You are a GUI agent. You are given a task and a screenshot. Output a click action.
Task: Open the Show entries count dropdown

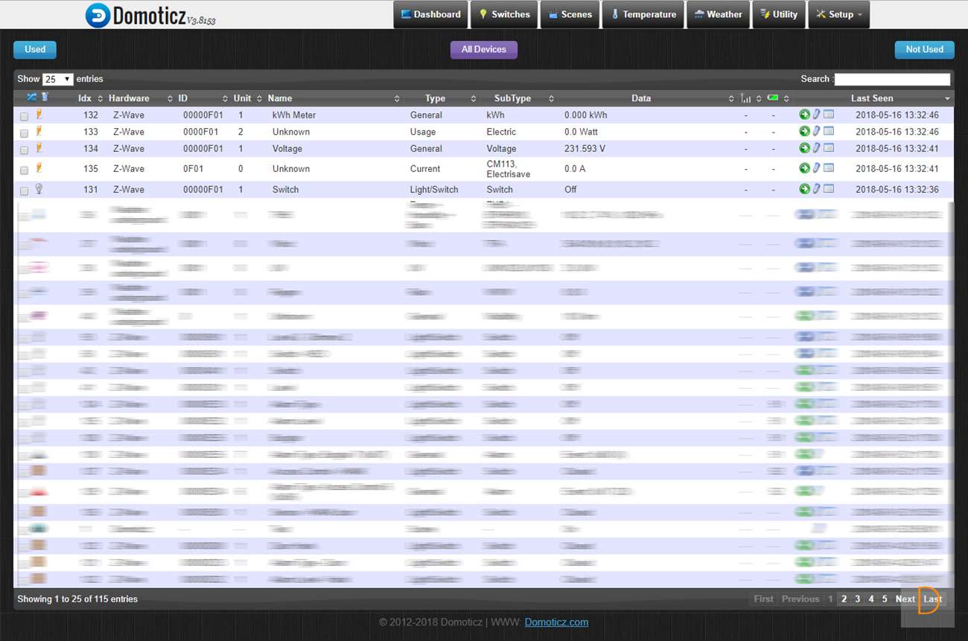57,79
